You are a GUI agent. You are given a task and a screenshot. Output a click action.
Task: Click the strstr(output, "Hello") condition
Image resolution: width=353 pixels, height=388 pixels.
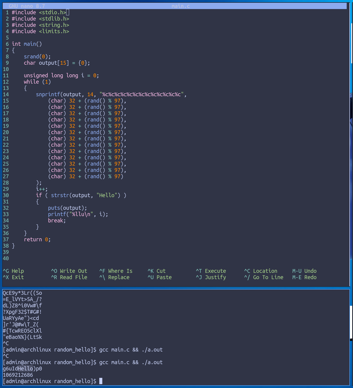86,195
